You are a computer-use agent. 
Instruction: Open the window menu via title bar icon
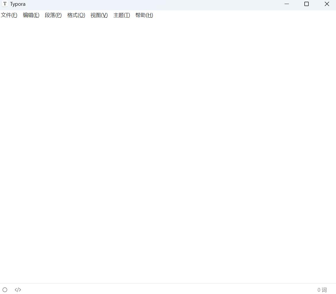[x=5, y=4]
